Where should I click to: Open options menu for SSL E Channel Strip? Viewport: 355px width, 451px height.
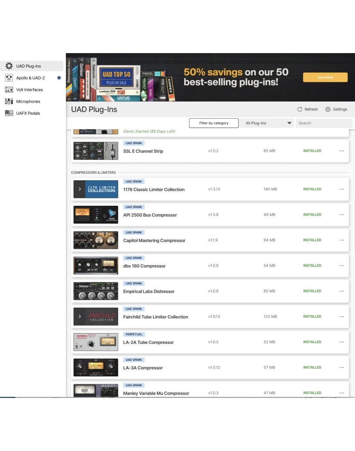click(x=341, y=151)
